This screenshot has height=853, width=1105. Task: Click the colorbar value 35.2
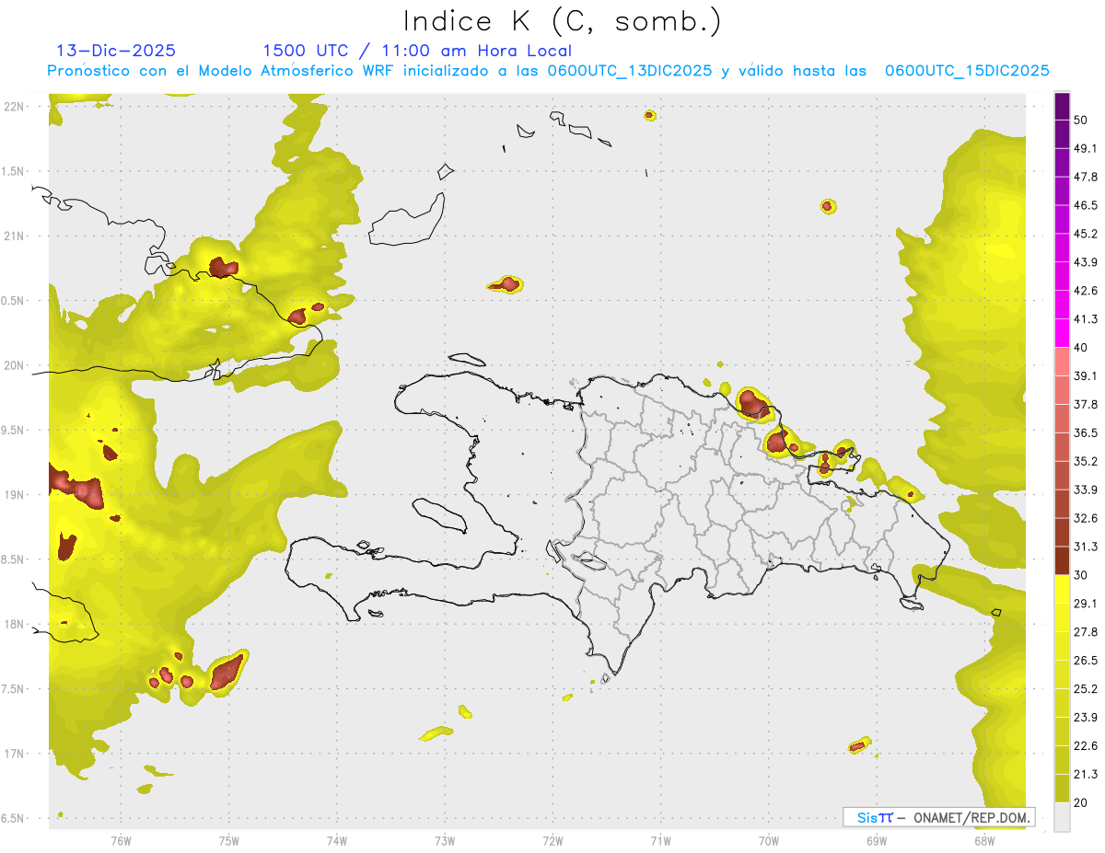(x=1085, y=461)
